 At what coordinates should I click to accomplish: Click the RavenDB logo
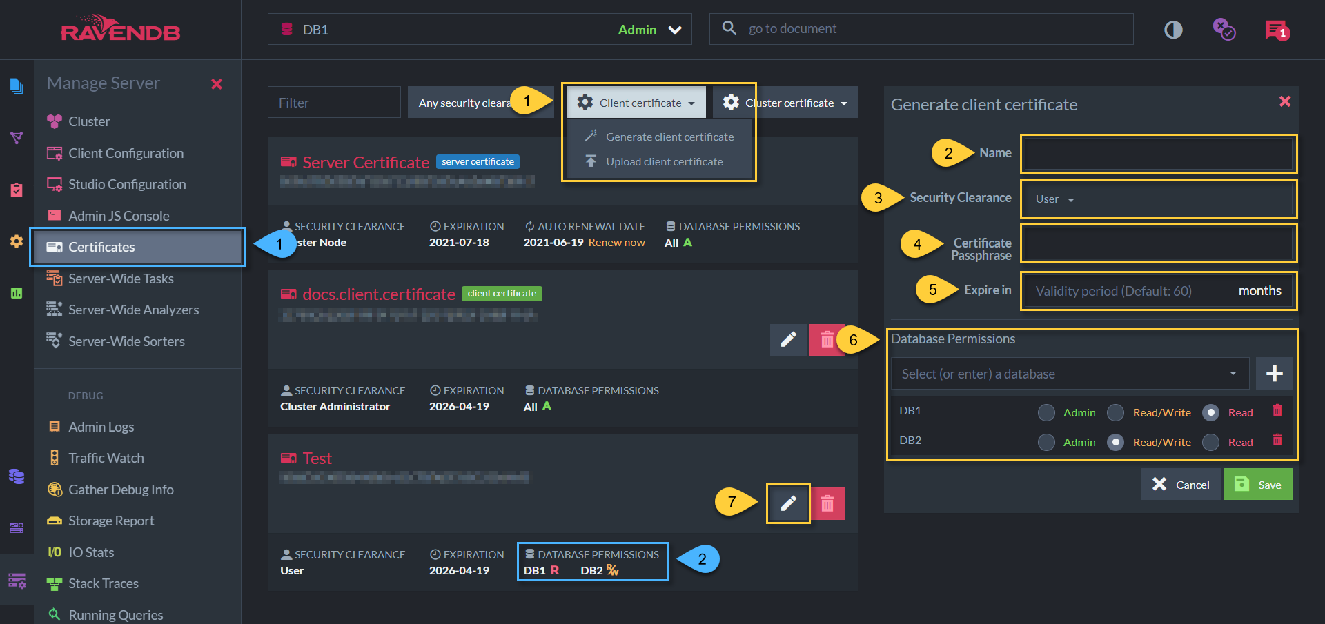click(120, 29)
